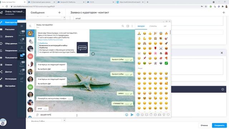Click the bot avatar at sidebar bottom
This screenshot has width=229, height=129.
tap(3, 122)
